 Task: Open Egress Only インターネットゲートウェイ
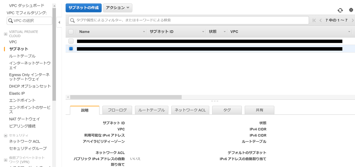29,77
